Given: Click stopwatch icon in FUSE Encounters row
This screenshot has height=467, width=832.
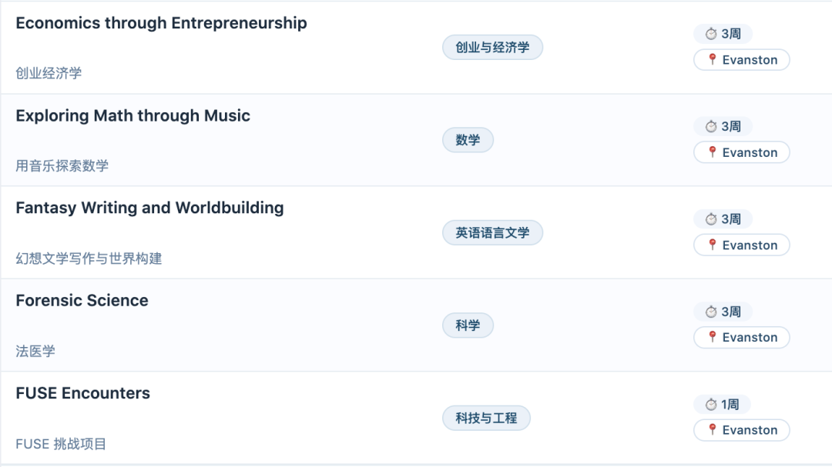Looking at the screenshot, I should pyautogui.click(x=711, y=405).
